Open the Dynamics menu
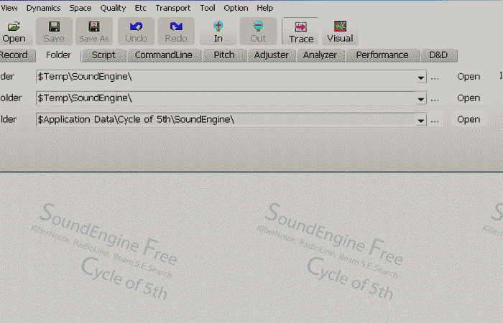Image resolution: width=503 pixels, height=323 pixels. coord(44,8)
